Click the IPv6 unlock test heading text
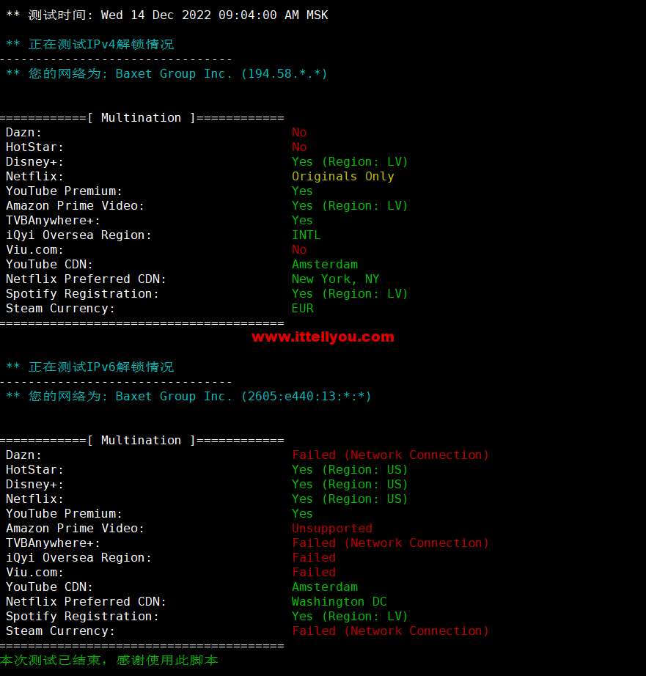Viewport: 646px width, 676px height. pyautogui.click(x=101, y=367)
